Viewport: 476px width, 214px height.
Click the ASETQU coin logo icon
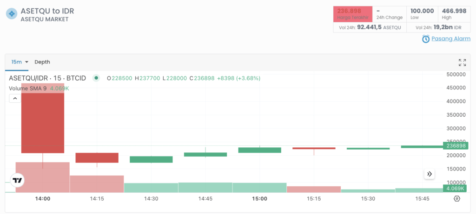(12, 14)
